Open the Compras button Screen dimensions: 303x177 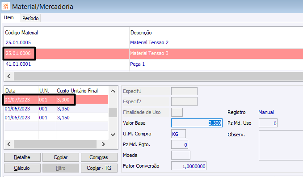pyautogui.click(x=99, y=157)
